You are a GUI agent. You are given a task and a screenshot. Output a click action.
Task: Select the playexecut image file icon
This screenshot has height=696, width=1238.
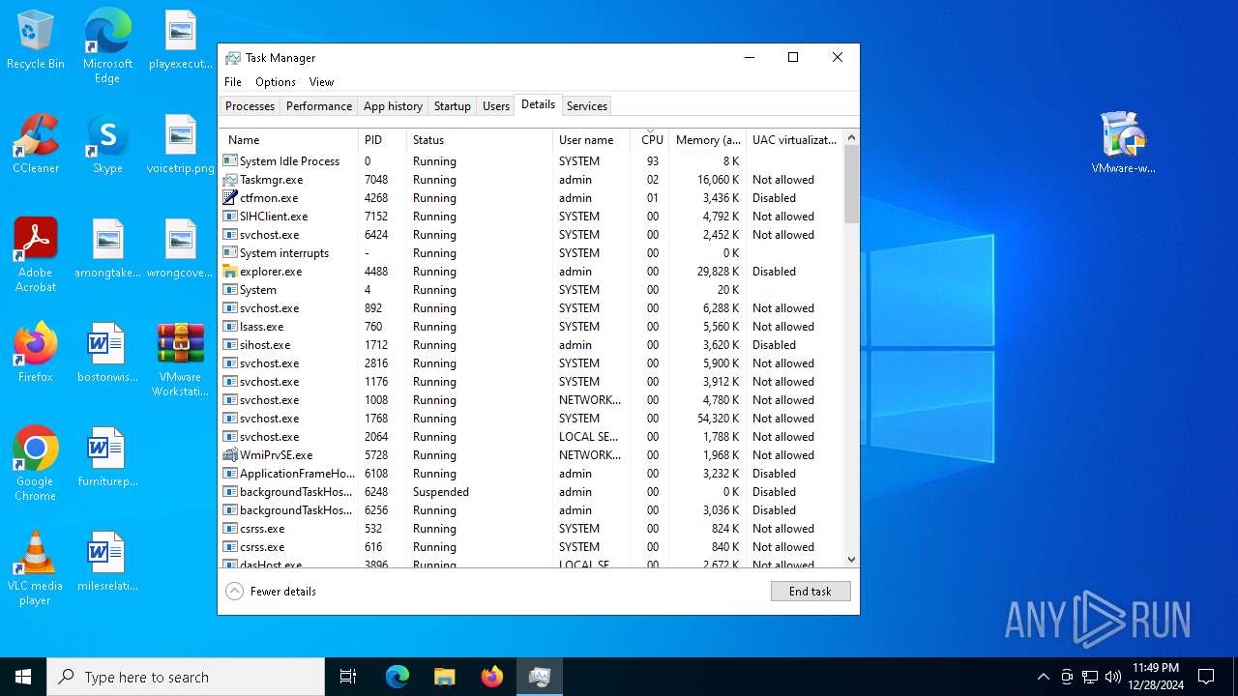tap(180, 40)
